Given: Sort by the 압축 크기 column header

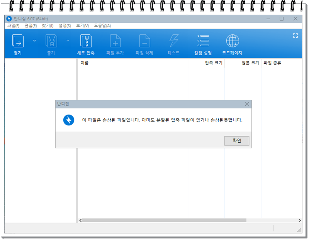Looking at the screenshot, I should [x=206, y=63].
